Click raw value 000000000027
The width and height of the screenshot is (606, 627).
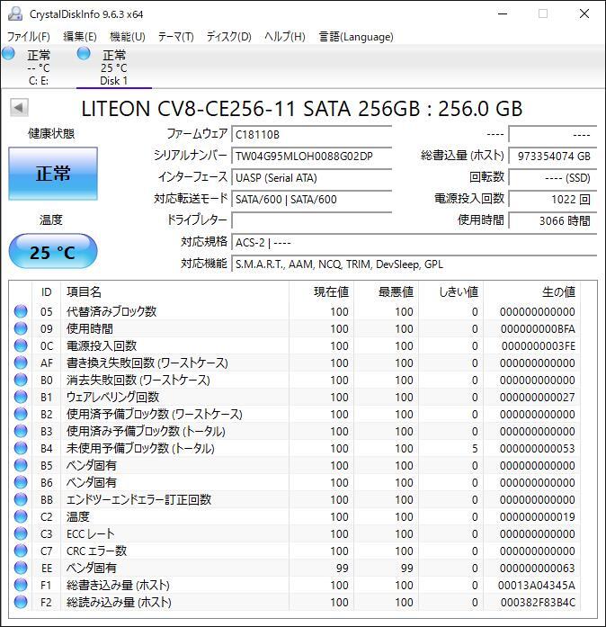coord(538,397)
